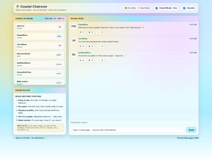Click heart reaction on PeppiWave's welcome message

(82, 32)
